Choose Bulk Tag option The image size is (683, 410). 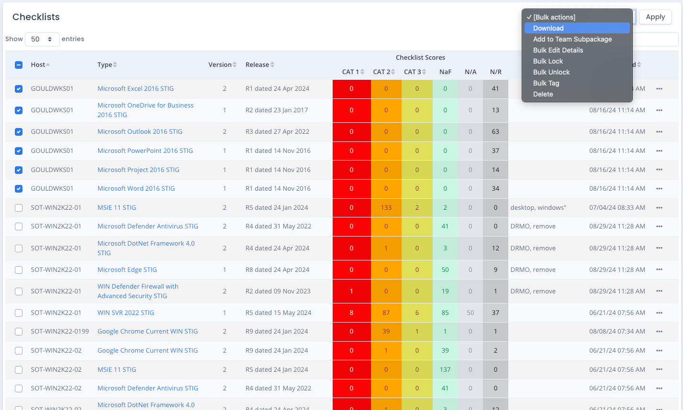pyautogui.click(x=577, y=83)
